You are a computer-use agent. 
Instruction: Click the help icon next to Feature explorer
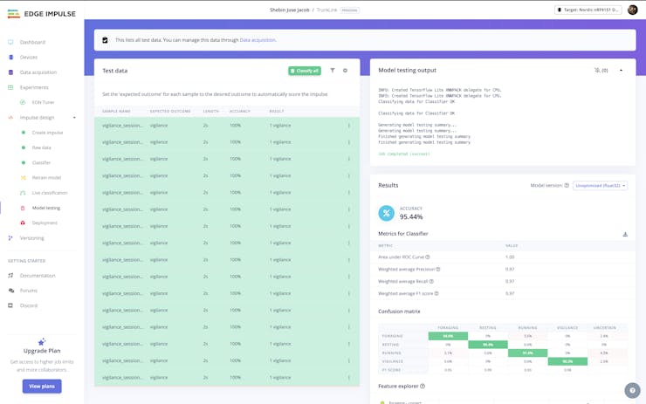(x=423, y=386)
